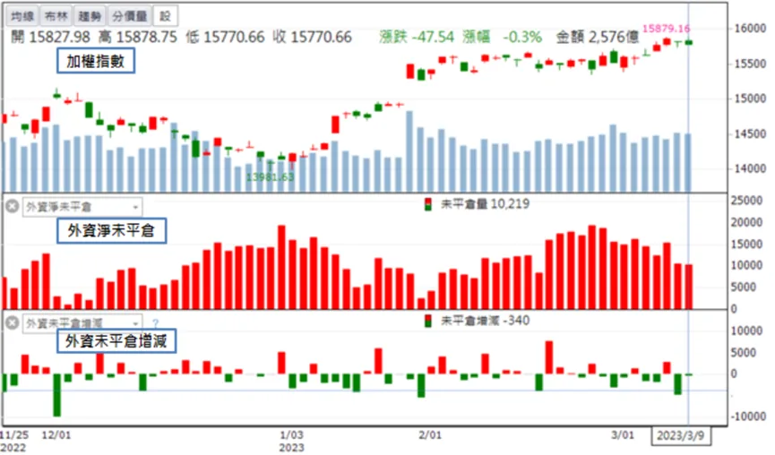Click the pink 15879.16 peak price label

(666, 29)
